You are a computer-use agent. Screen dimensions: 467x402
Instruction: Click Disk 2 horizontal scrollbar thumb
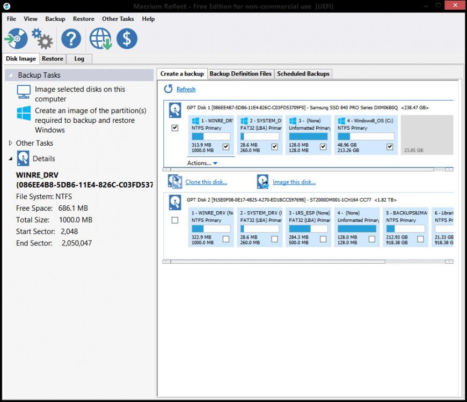(278, 262)
